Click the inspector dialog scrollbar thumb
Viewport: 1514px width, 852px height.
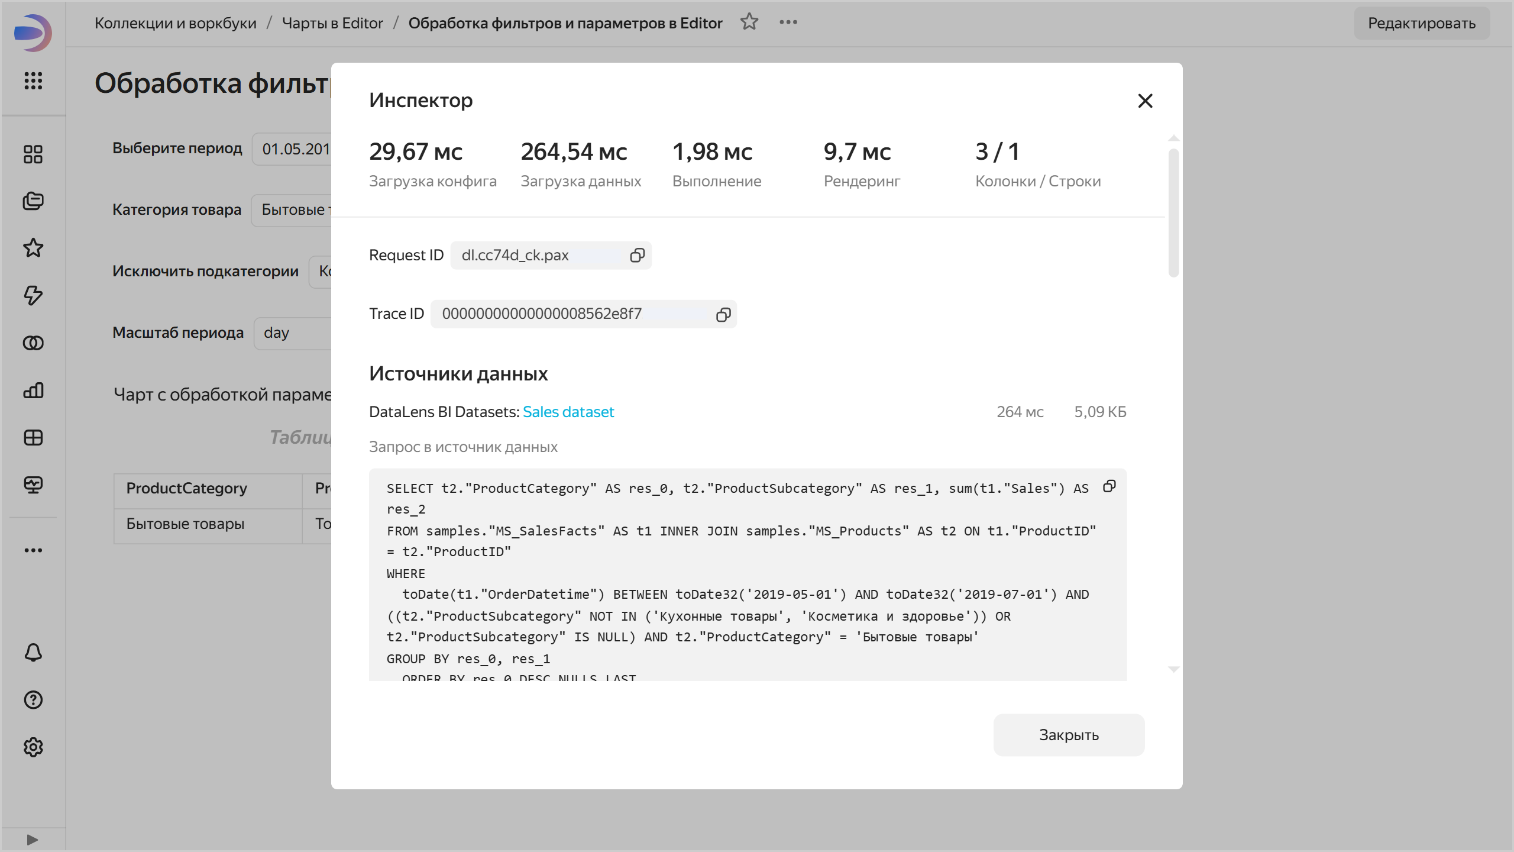click(x=1173, y=213)
